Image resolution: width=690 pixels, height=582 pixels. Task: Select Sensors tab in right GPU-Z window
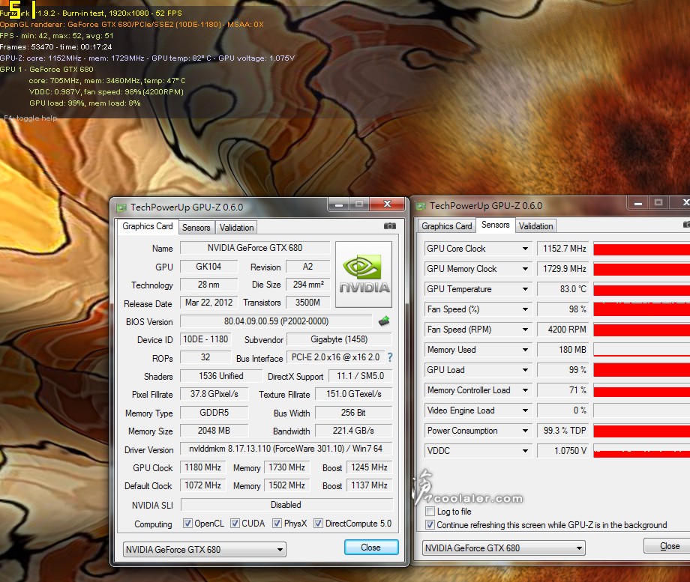[x=496, y=225]
